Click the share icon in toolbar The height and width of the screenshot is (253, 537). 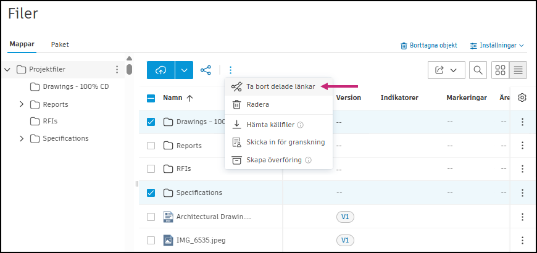click(x=206, y=70)
